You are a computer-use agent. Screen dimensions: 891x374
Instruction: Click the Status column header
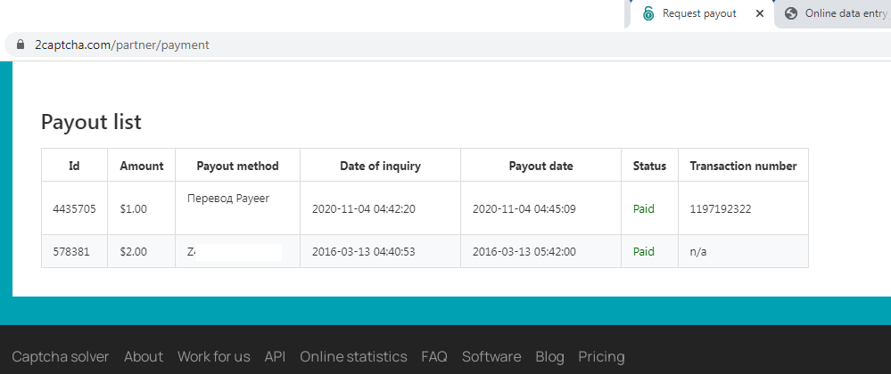point(649,166)
